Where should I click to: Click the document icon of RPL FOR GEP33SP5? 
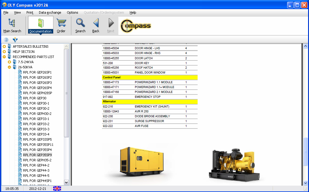tap(20, 139)
